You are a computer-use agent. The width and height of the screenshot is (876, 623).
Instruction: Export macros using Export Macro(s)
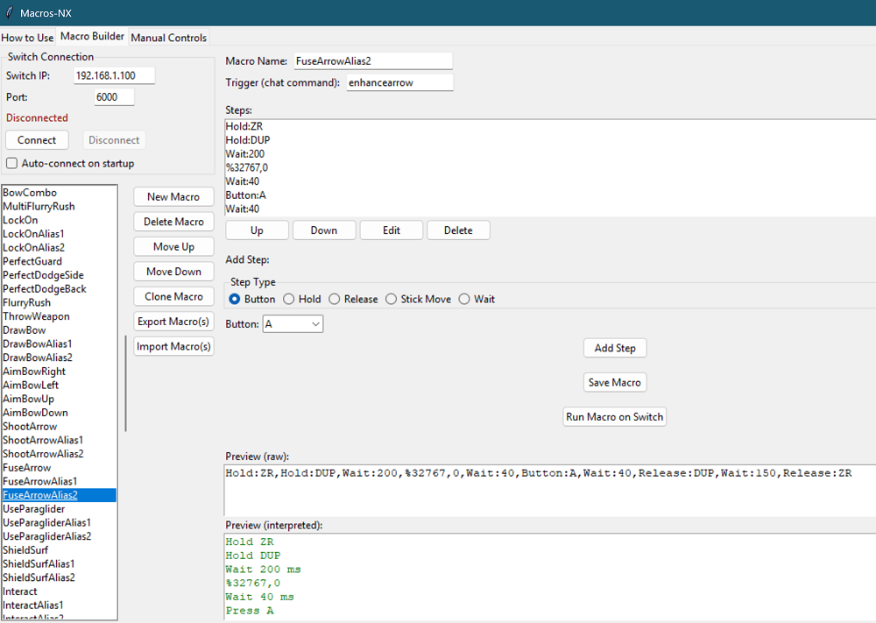[173, 321]
